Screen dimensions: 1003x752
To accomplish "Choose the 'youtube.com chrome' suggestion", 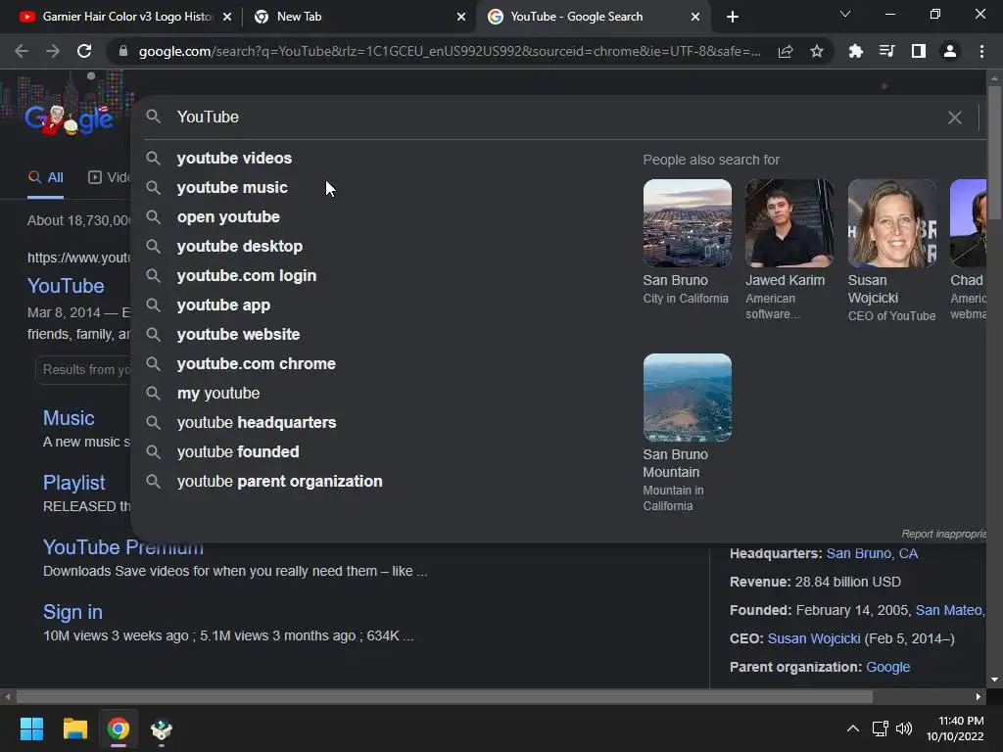I will pyautogui.click(x=257, y=364).
